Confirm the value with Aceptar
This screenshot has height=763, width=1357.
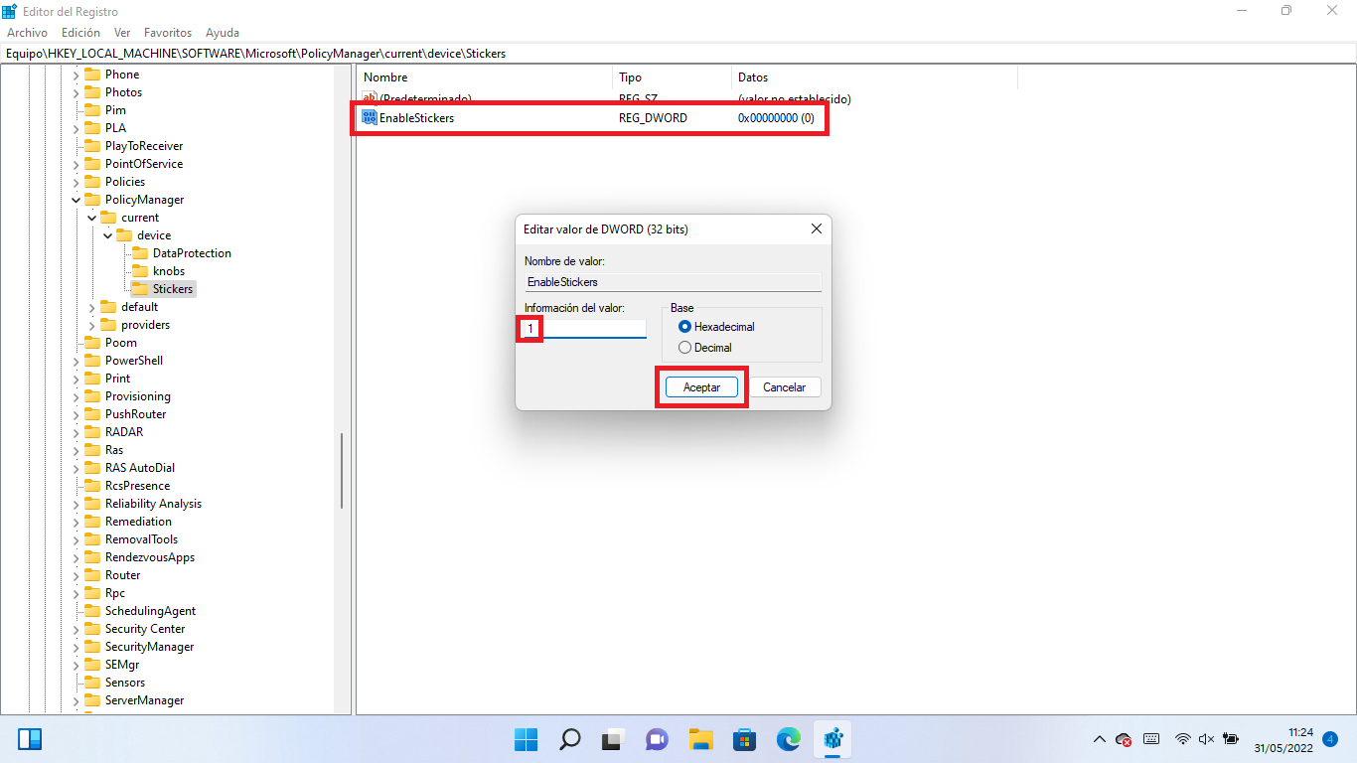(701, 387)
